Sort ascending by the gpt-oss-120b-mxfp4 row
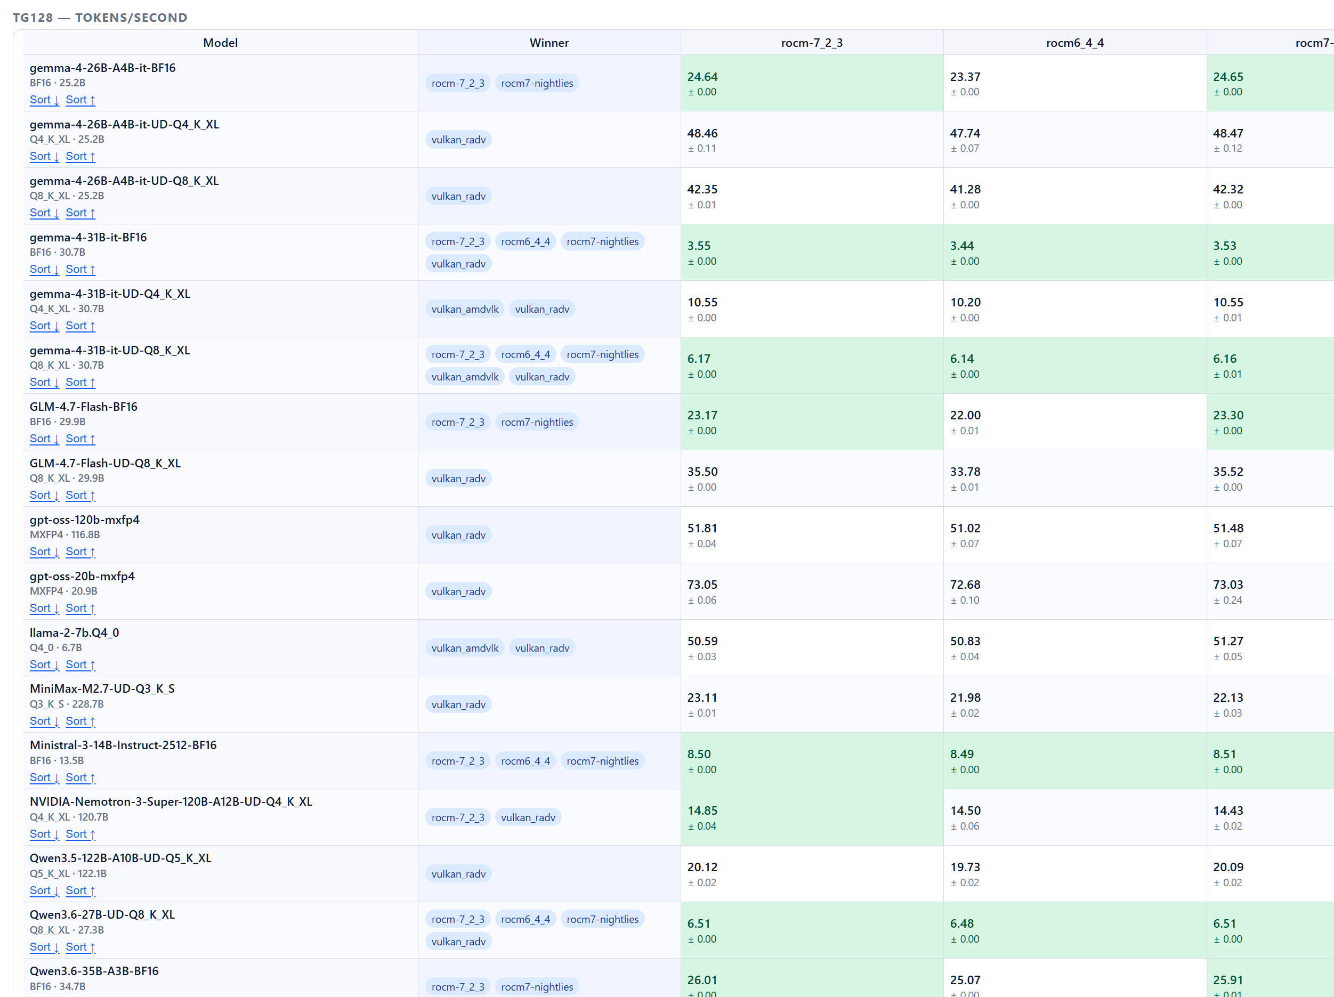This screenshot has width=1334, height=997. [x=80, y=552]
